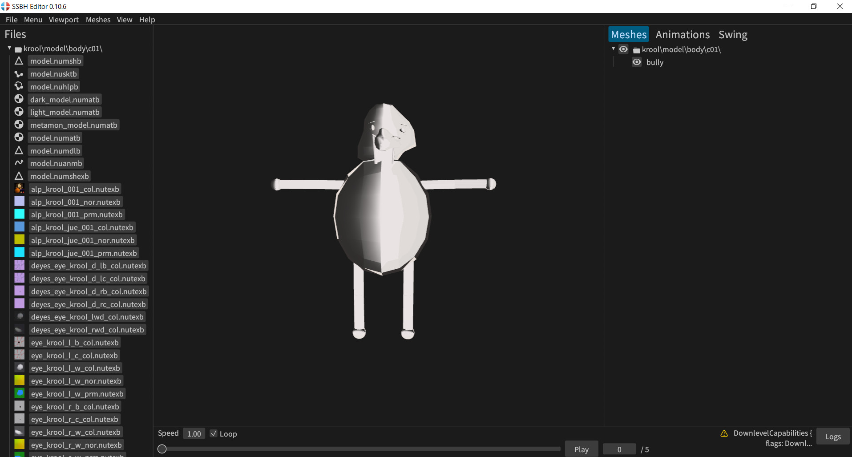This screenshot has width=852, height=457.
Task: Open deyes_eye_krool_rwd_col.nutexb texture
Action: click(x=88, y=329)
